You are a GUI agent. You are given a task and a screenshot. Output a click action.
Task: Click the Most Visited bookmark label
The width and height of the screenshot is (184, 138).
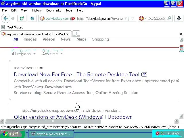click(x=15, y=27)
